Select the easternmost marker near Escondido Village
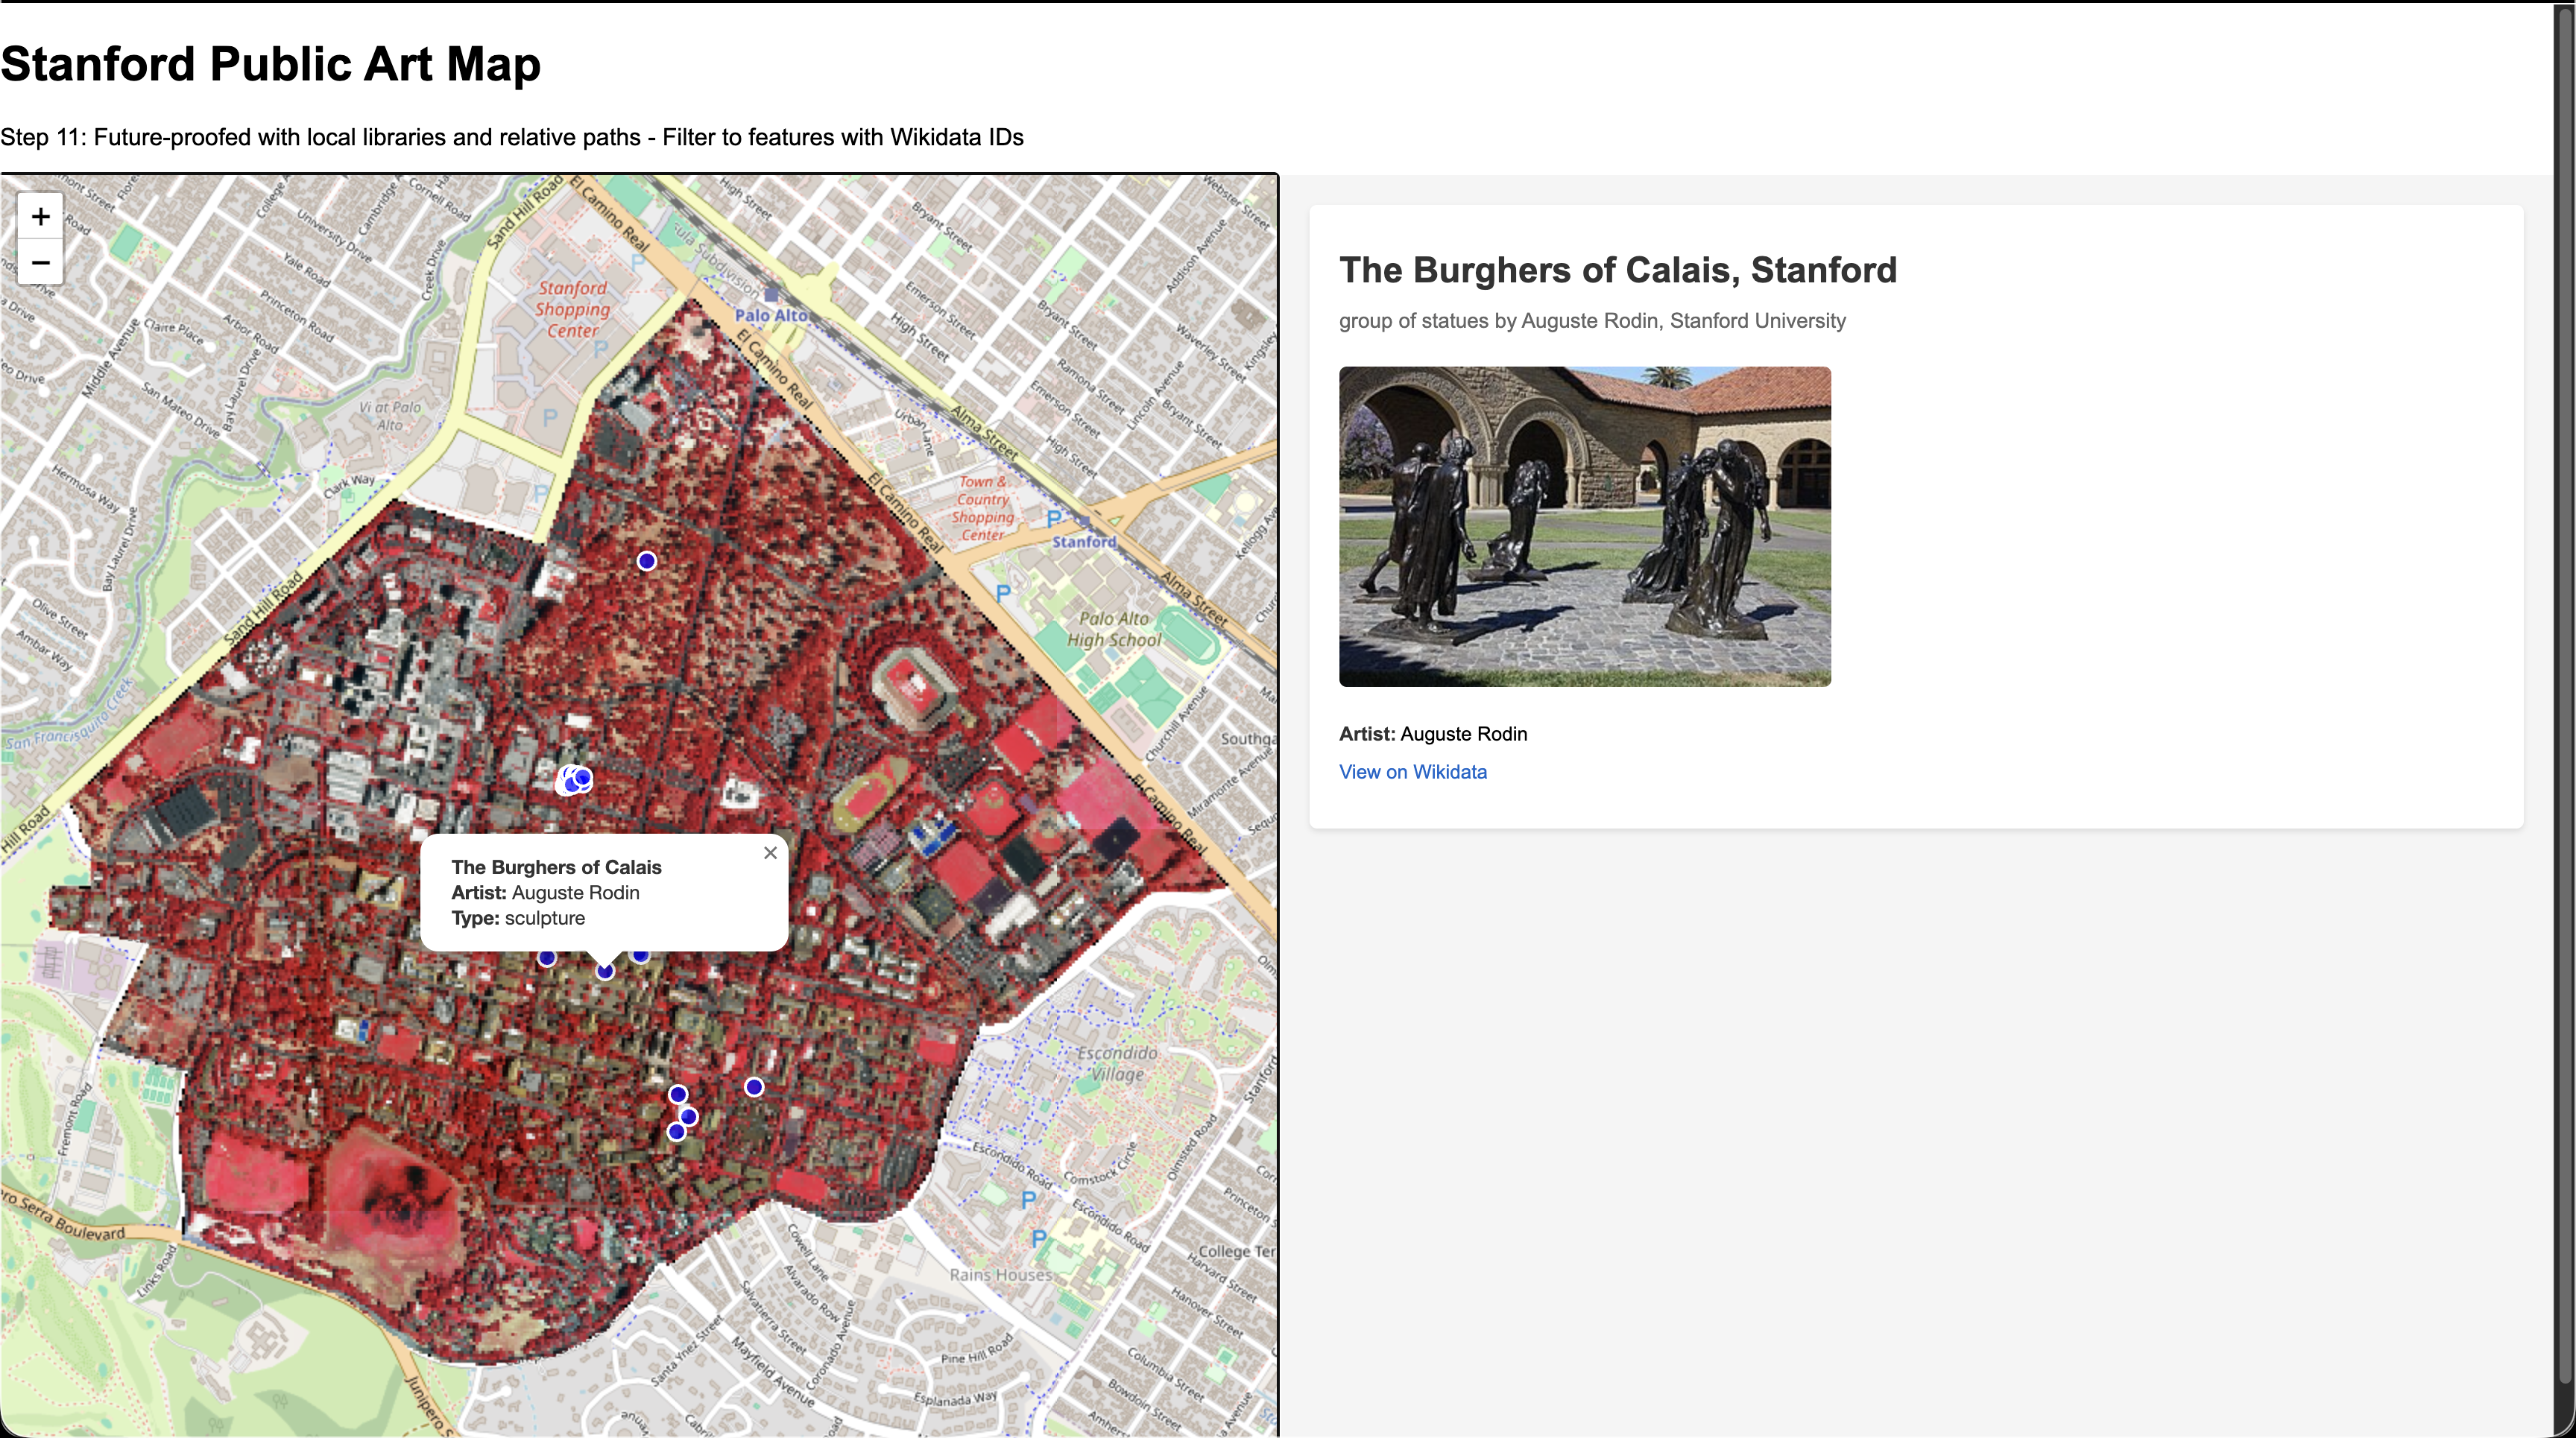The width and height of the screenshot is (2576, 1438). tap(754, 1087)
